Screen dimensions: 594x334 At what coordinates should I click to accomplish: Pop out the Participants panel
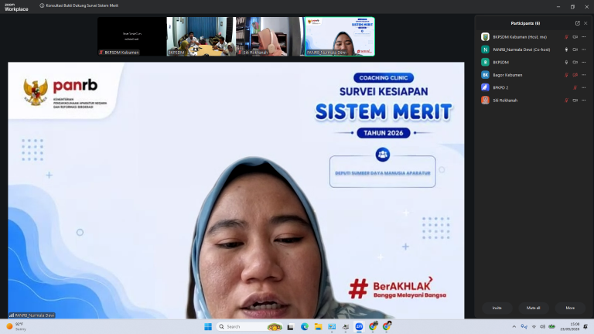tap(577, 23)
